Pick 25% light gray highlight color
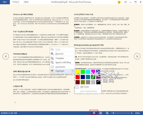Viewport: 143px width, 115px height. coord(93,82)
